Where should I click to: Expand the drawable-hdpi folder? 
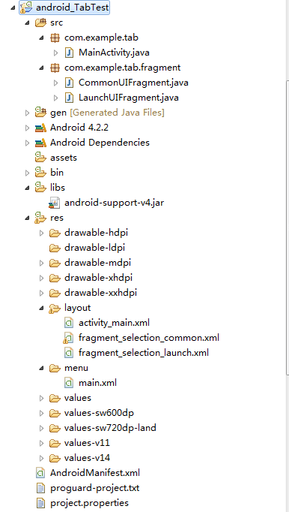41,233
